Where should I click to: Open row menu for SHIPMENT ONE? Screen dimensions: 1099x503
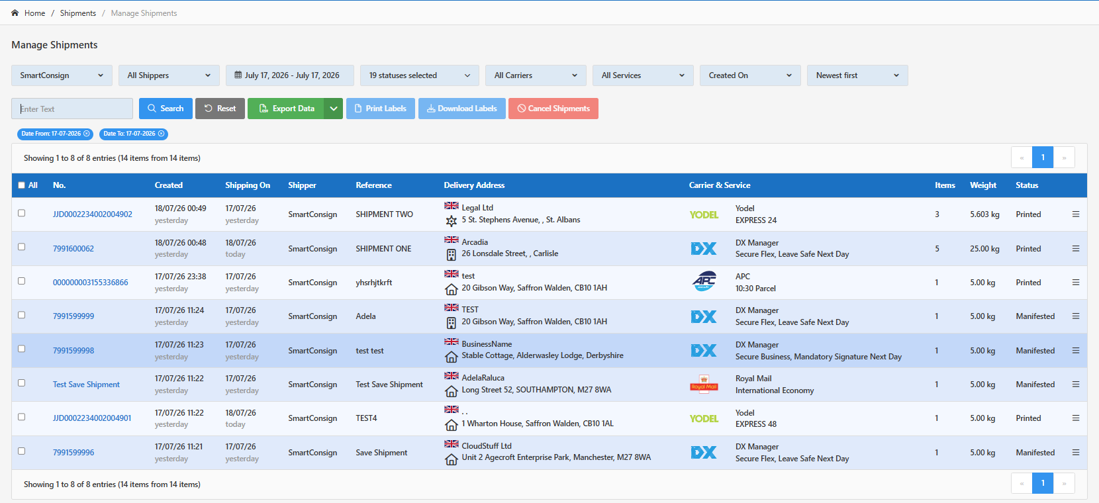pos(1076,249)
